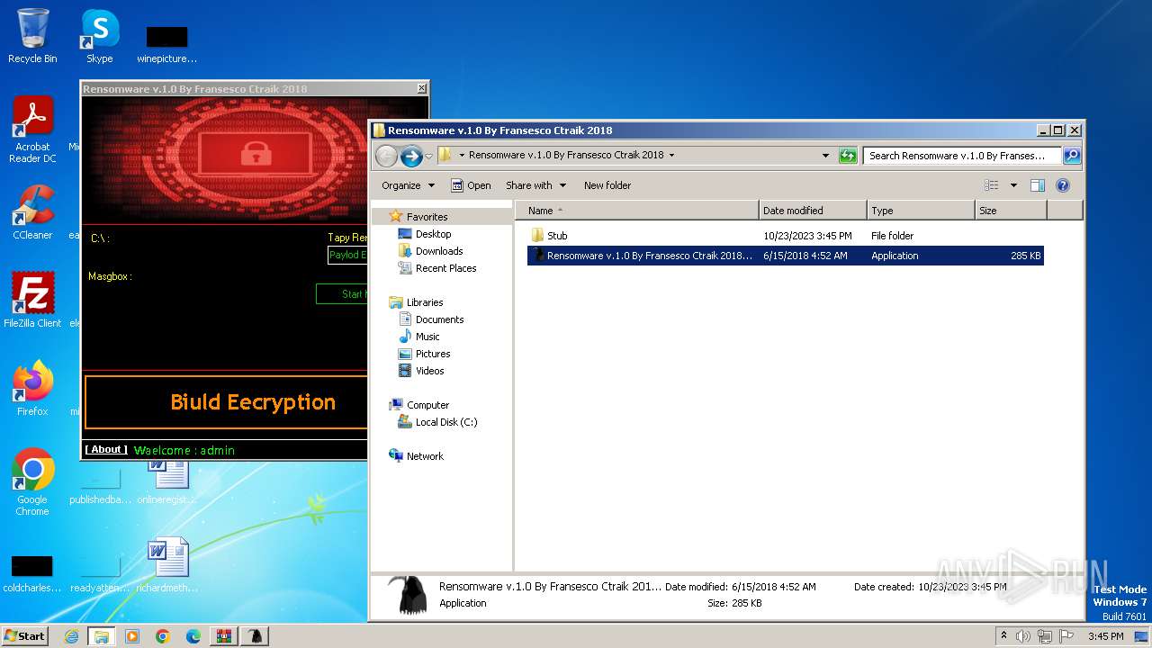1152x648 pixels.
Task: Open Action Center flag tray icon
Action: tap(1066, 636)
